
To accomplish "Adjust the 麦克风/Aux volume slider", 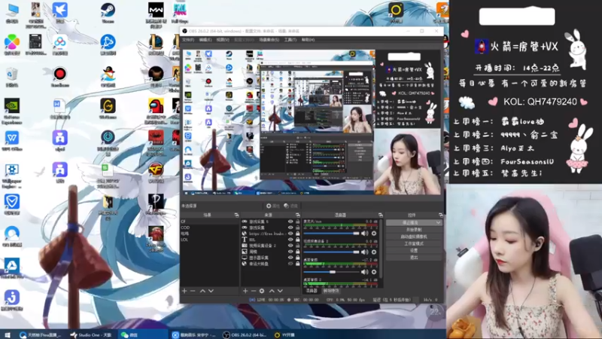I will coord(331,234).
